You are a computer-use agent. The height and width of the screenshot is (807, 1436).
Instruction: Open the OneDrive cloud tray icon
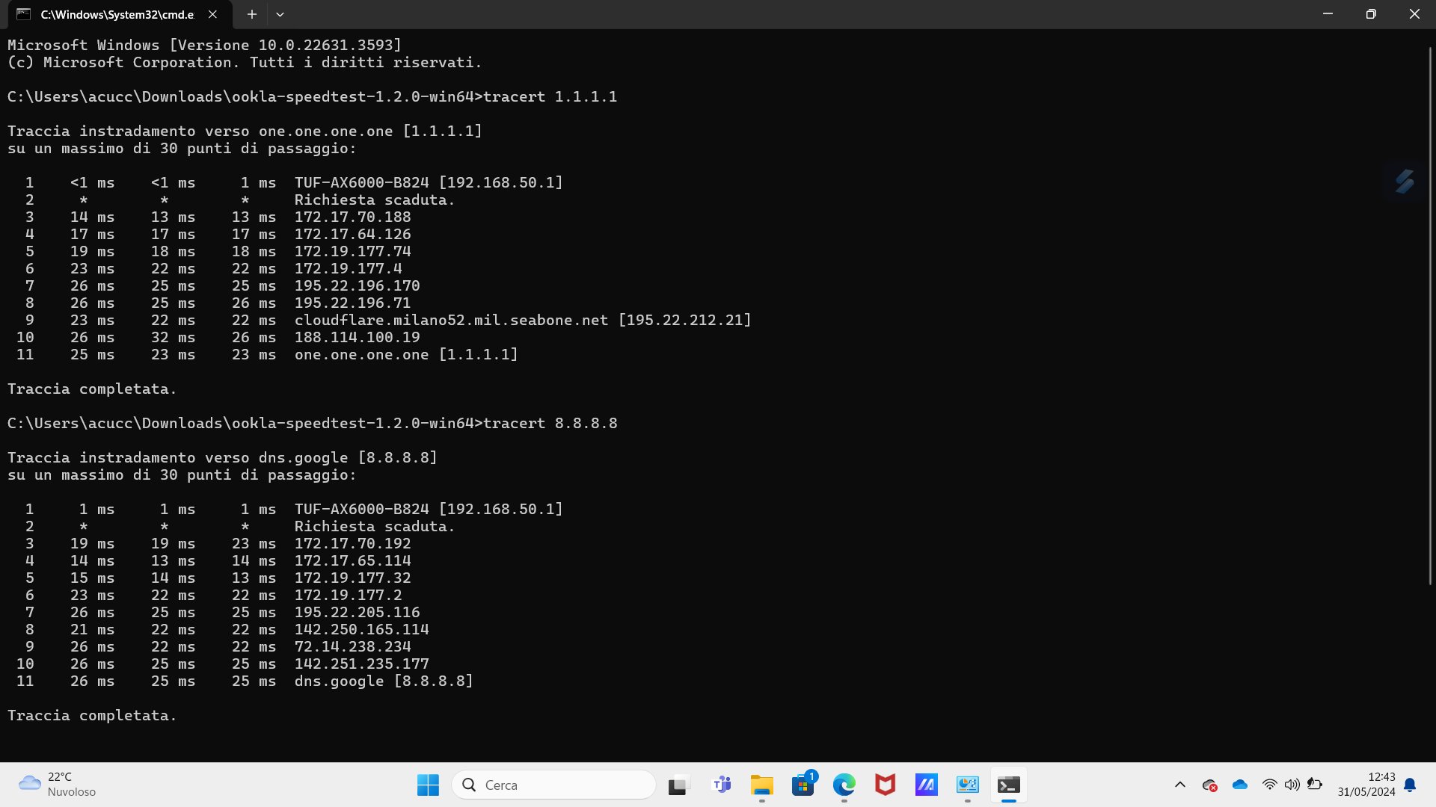pyautogui.click(x=1240, y=785)
